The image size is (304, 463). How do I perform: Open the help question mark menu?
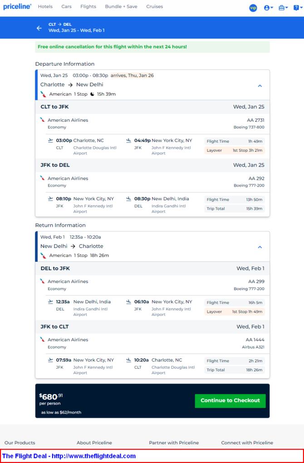point(298,8)
